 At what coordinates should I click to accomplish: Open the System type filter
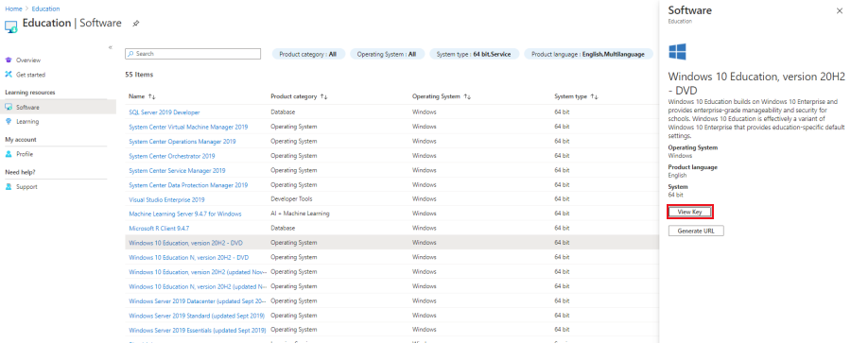(474, 54)
